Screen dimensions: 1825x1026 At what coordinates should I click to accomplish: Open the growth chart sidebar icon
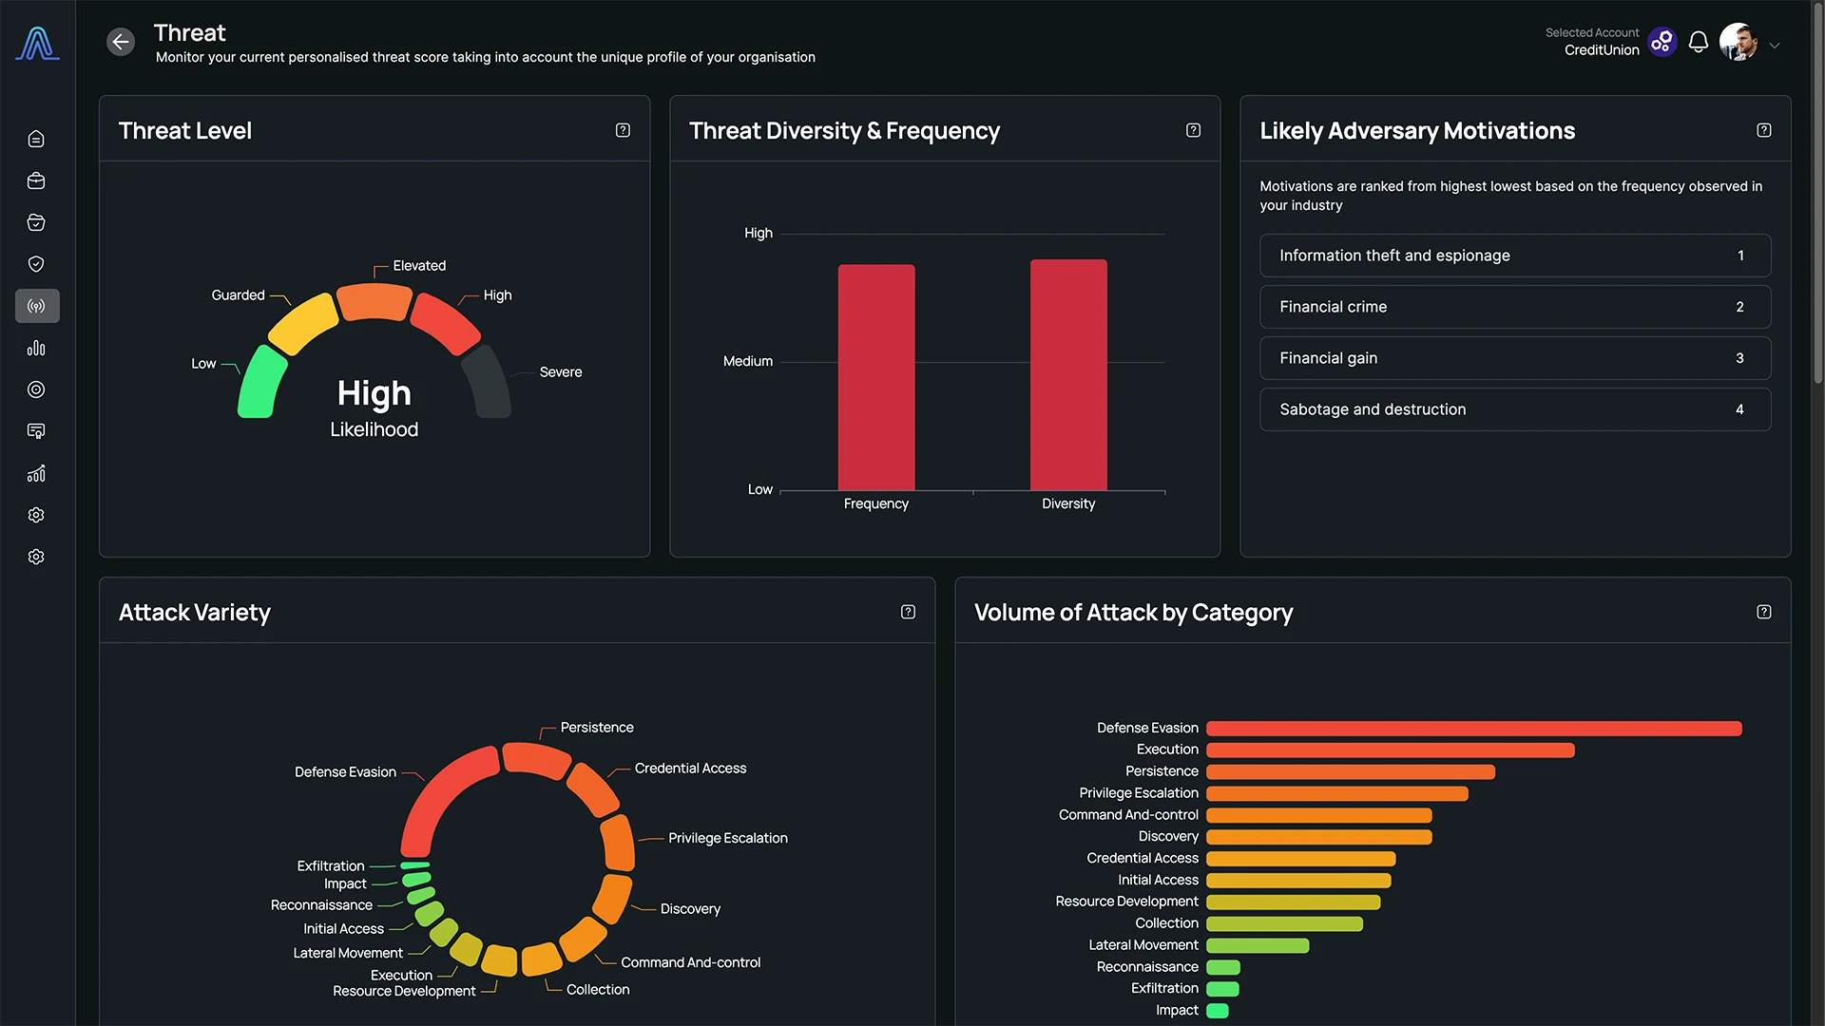tap(36, 473)
